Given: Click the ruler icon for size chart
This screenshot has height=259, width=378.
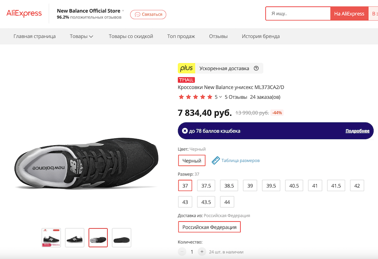Looking at the screenshot, I should [215, 160].
